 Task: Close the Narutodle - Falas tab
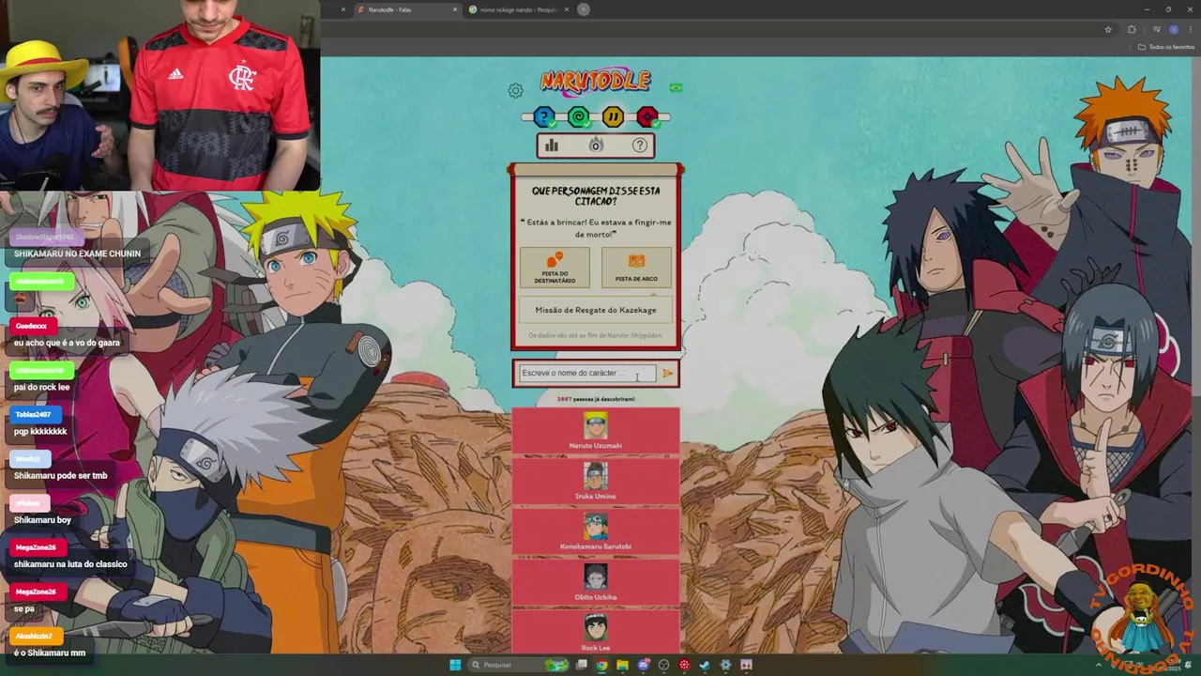coord(455,9)
